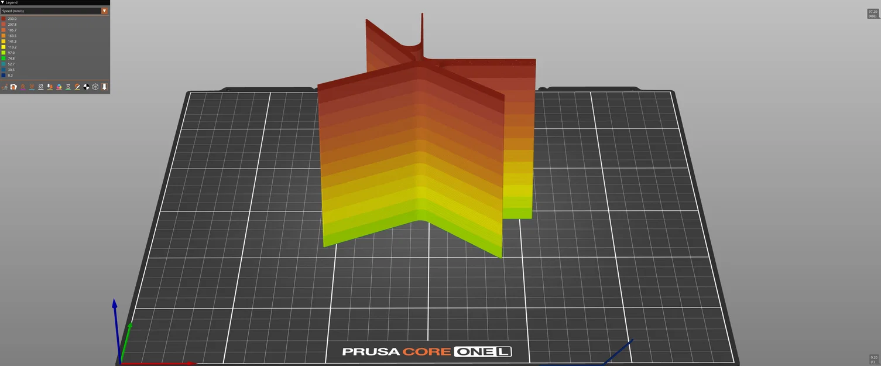This screenshot has width=881, height=366.
Task: Click the 141.3 yellow color swatch
Action: (x=4, y=42)
